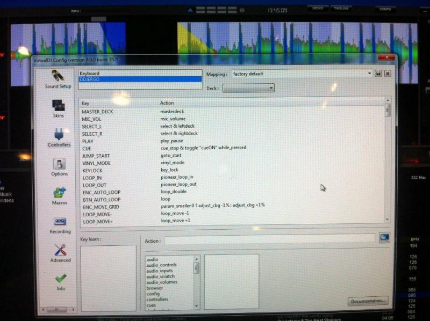Select audio in the action category list
Screen dimensions: 430x321
coord(152,259)
